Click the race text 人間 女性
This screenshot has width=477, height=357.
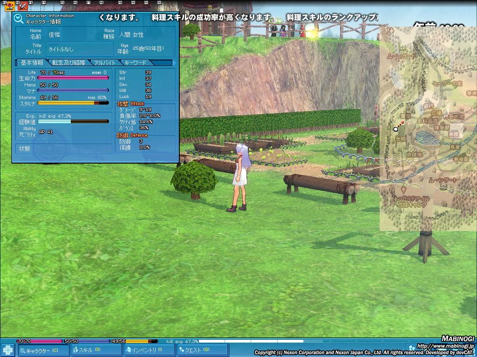pos(131,35)
